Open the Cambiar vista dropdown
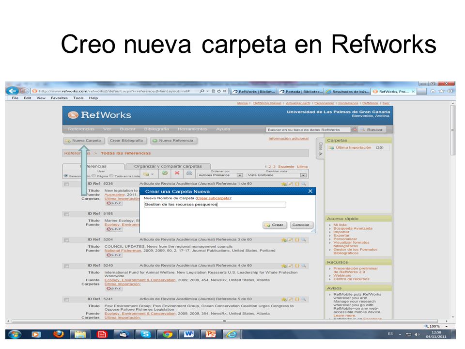Screen dimensions: 465x349 276,175
